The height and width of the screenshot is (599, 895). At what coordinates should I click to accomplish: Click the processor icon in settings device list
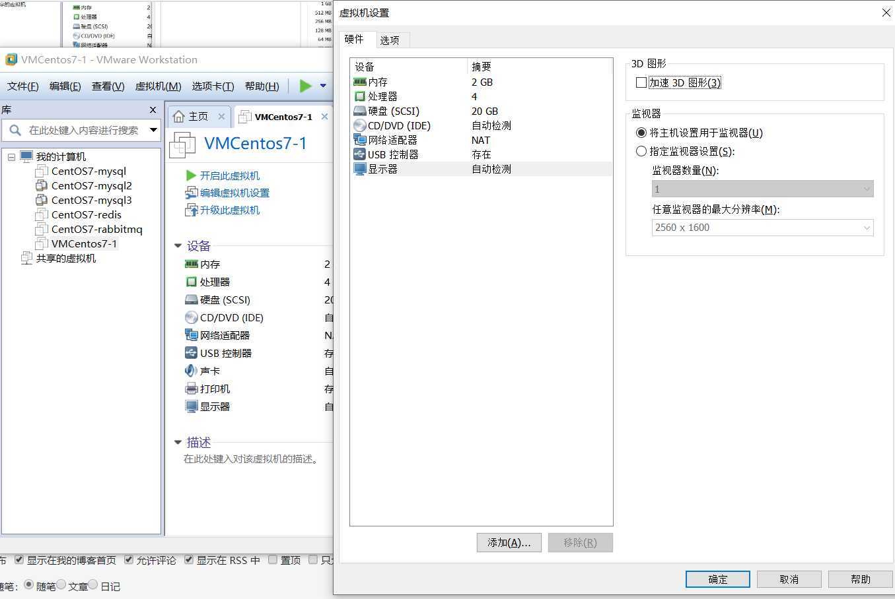coord(360,96)
